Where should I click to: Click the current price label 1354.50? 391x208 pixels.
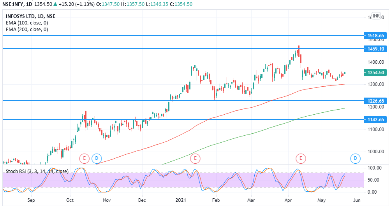tap(376, 73)
